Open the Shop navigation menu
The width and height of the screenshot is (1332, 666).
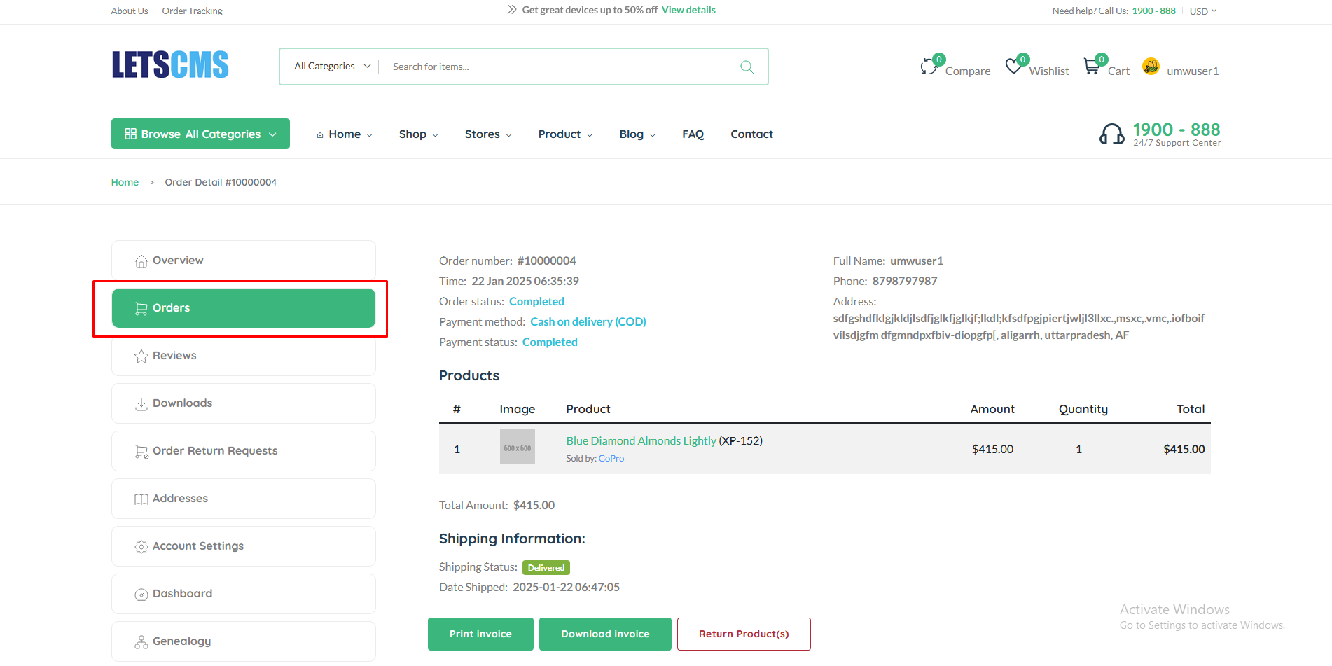coord(418,134)
